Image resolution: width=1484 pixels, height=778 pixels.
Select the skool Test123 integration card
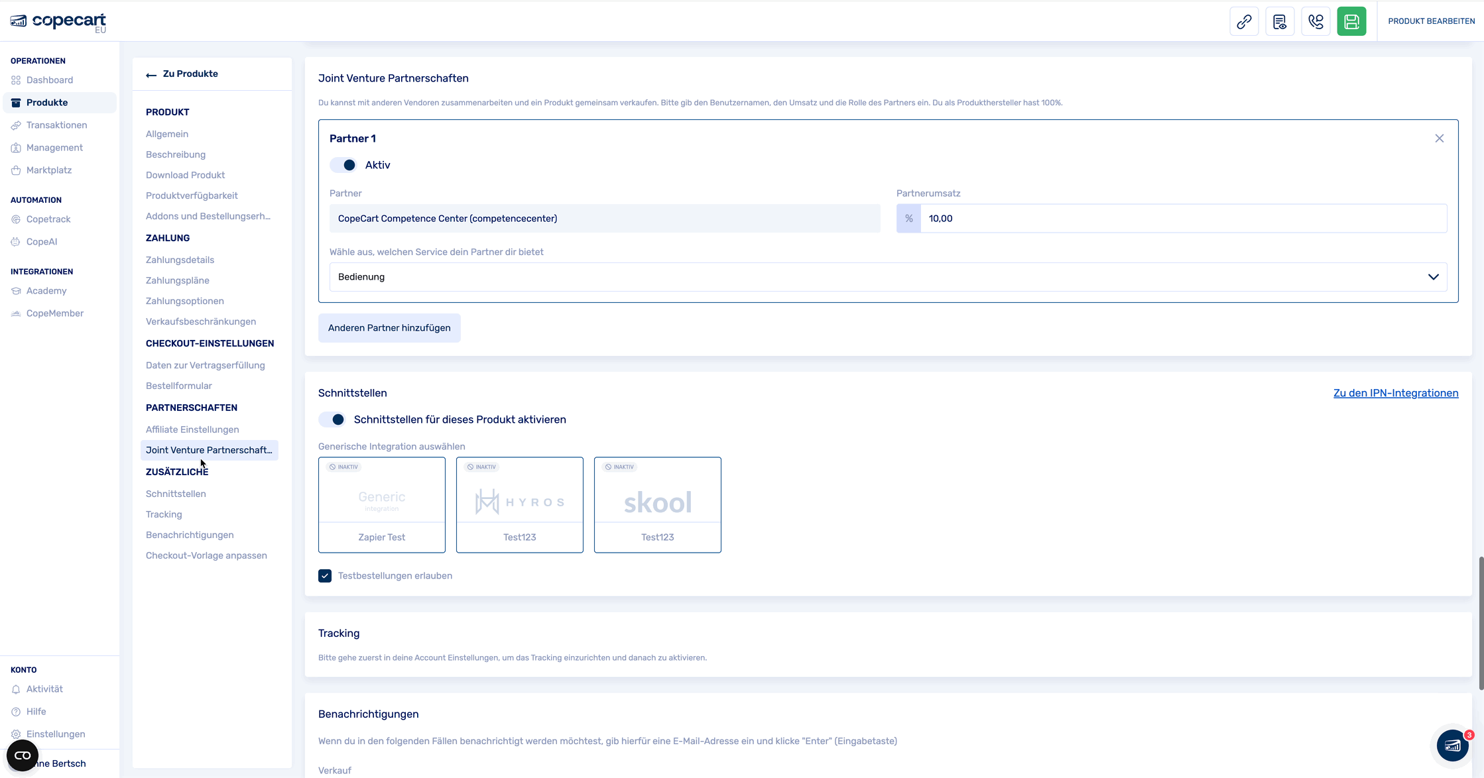point(657,504)
